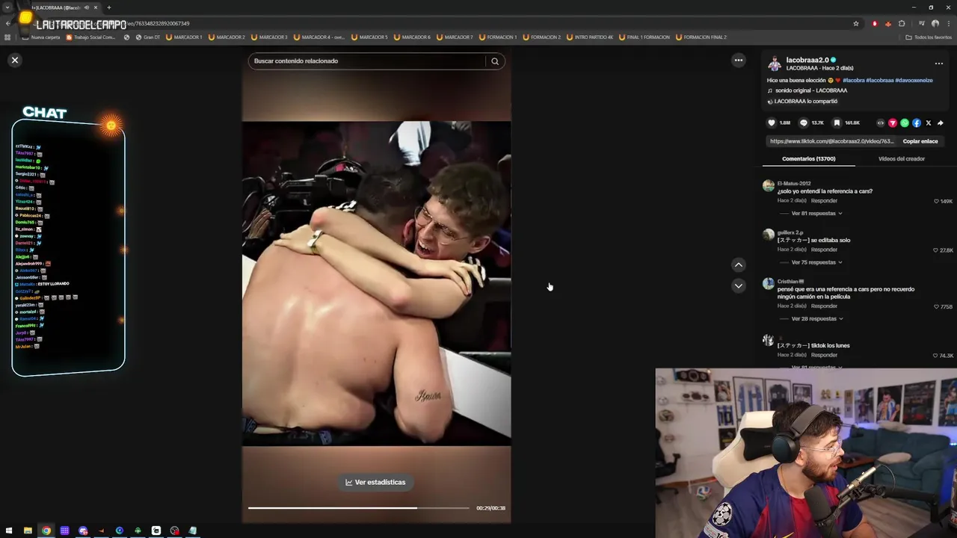957x538 pixels.
Task: Expand 'Ver 28 respuestas' under Cristhian
Action: point(816,319)
